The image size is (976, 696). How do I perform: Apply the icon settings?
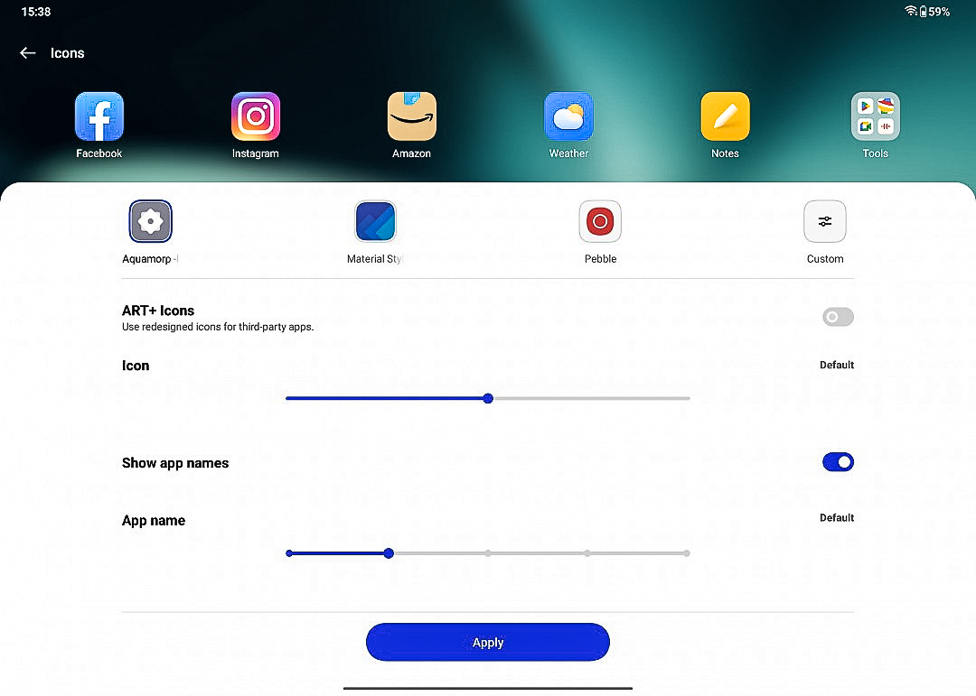click(487, 642)
